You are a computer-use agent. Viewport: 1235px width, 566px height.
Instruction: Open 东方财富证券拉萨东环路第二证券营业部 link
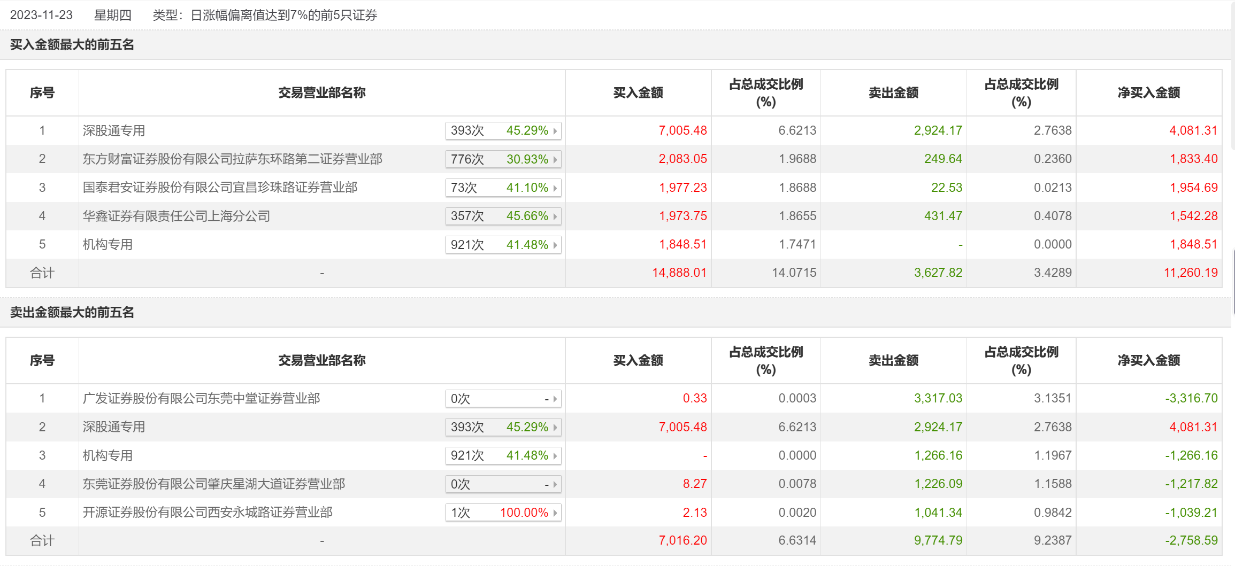(232, 159)
